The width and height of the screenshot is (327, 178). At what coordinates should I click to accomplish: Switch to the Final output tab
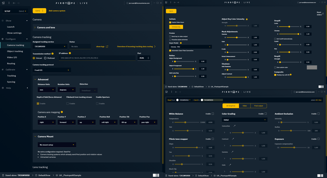(x=259, y=106)
